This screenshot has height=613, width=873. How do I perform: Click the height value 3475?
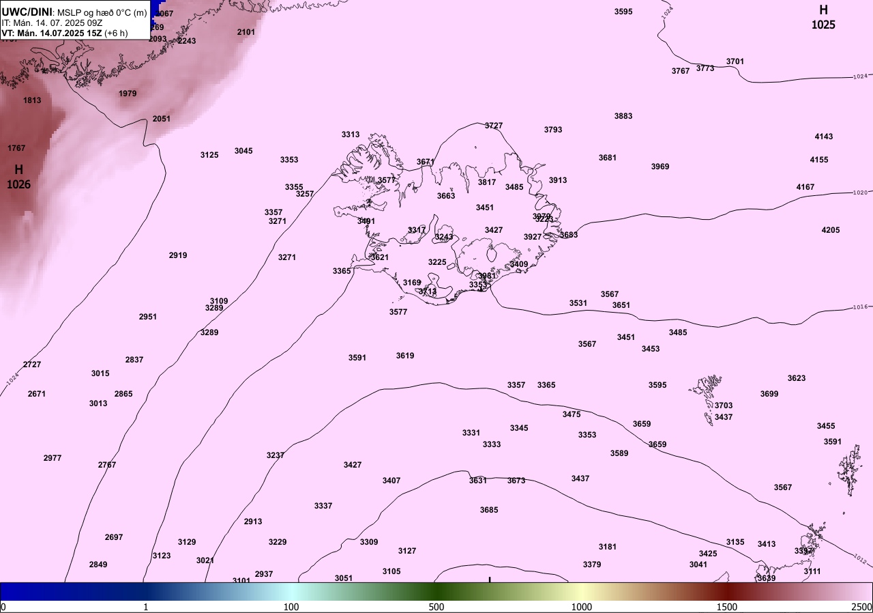click(572, 414)
